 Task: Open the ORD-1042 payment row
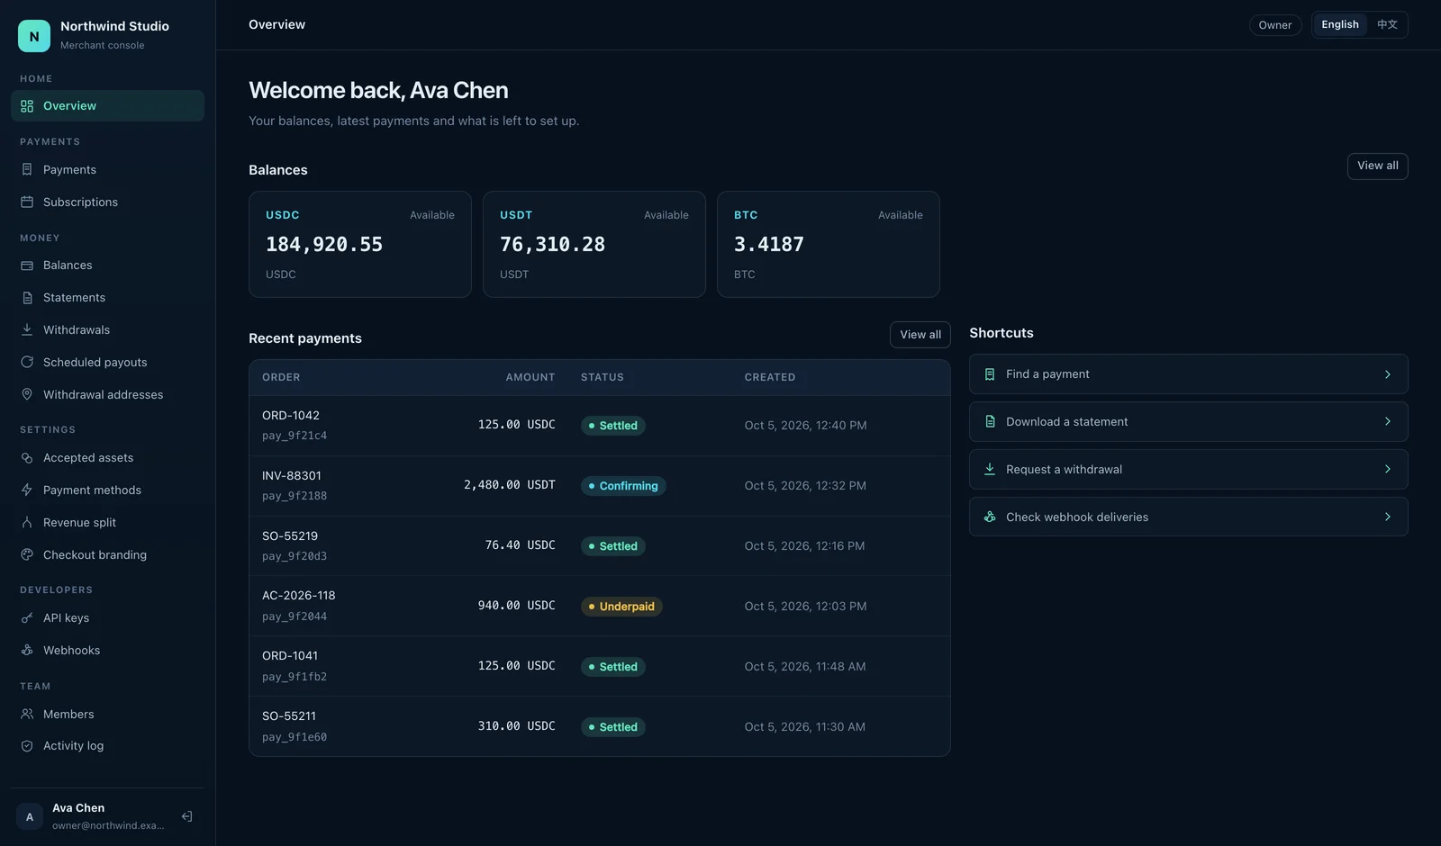(x=600, y=426)
